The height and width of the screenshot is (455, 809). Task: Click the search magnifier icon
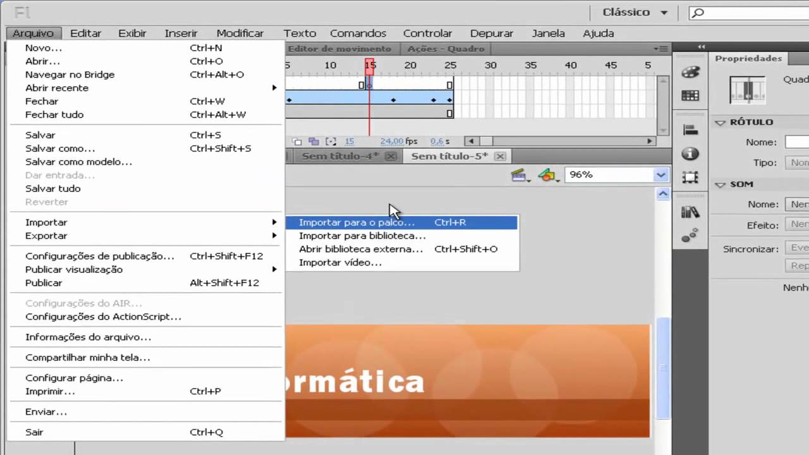tap(698, 13)
